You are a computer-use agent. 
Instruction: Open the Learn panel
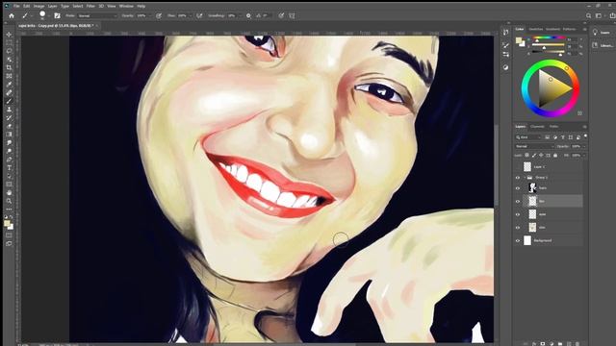[602, 32]
